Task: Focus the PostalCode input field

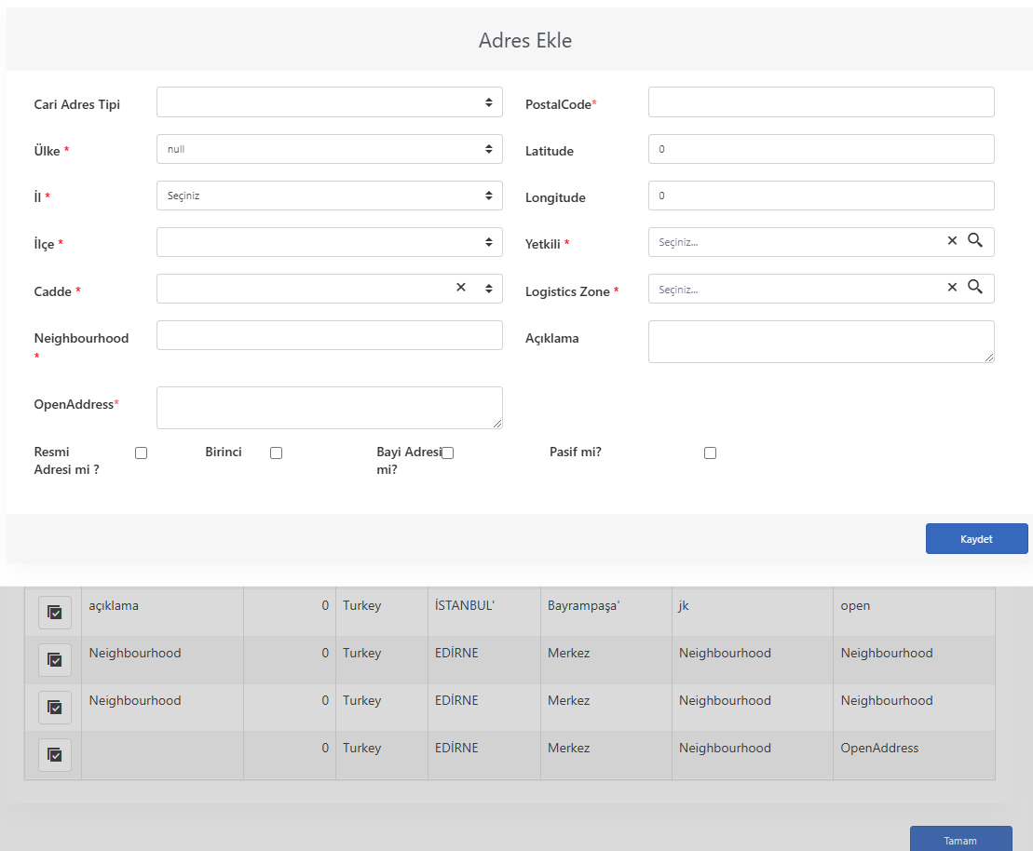Action: point(821,102)
